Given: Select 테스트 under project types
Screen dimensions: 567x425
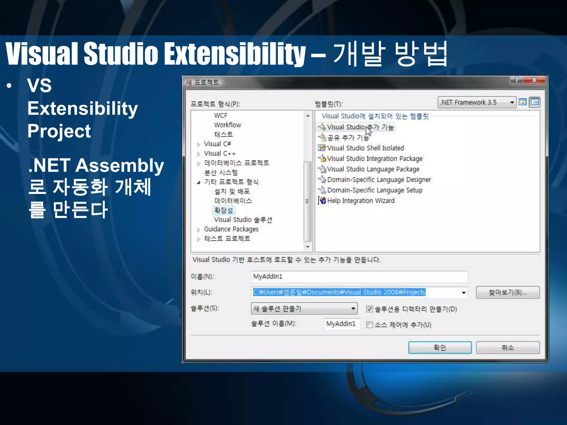Looking at the screenshot, I should point(223,134).
